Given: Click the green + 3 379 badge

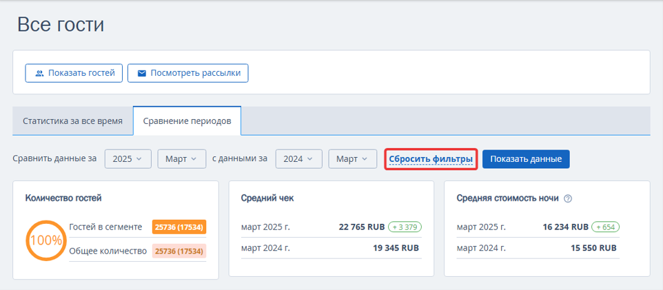Looking at the screenshot, I should (x=405, y=227).
